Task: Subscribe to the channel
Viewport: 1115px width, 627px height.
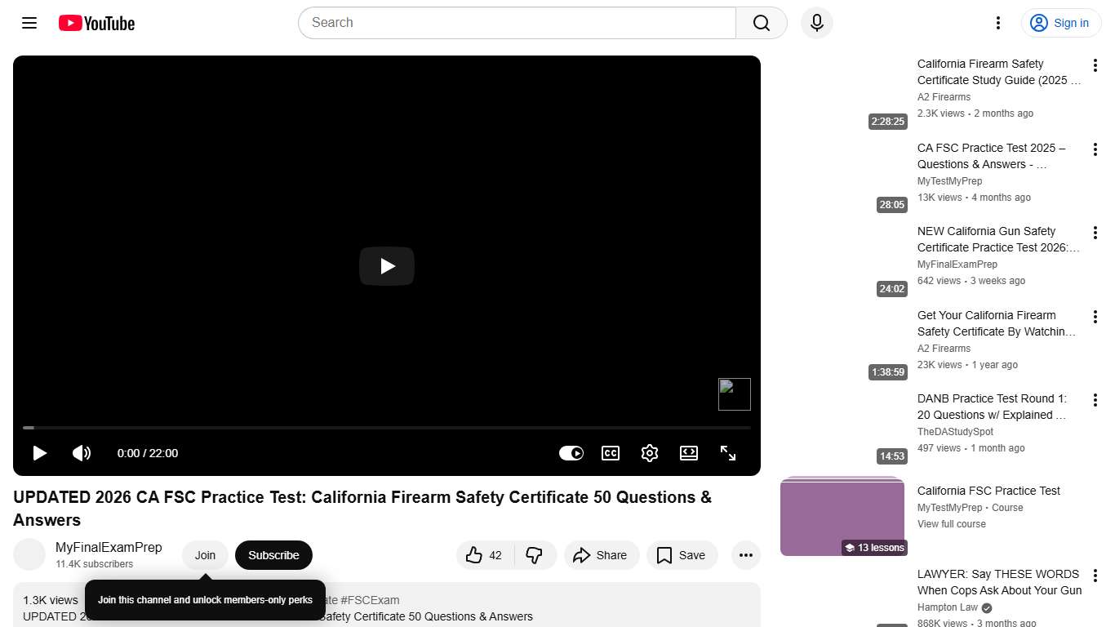Action: 273,555
